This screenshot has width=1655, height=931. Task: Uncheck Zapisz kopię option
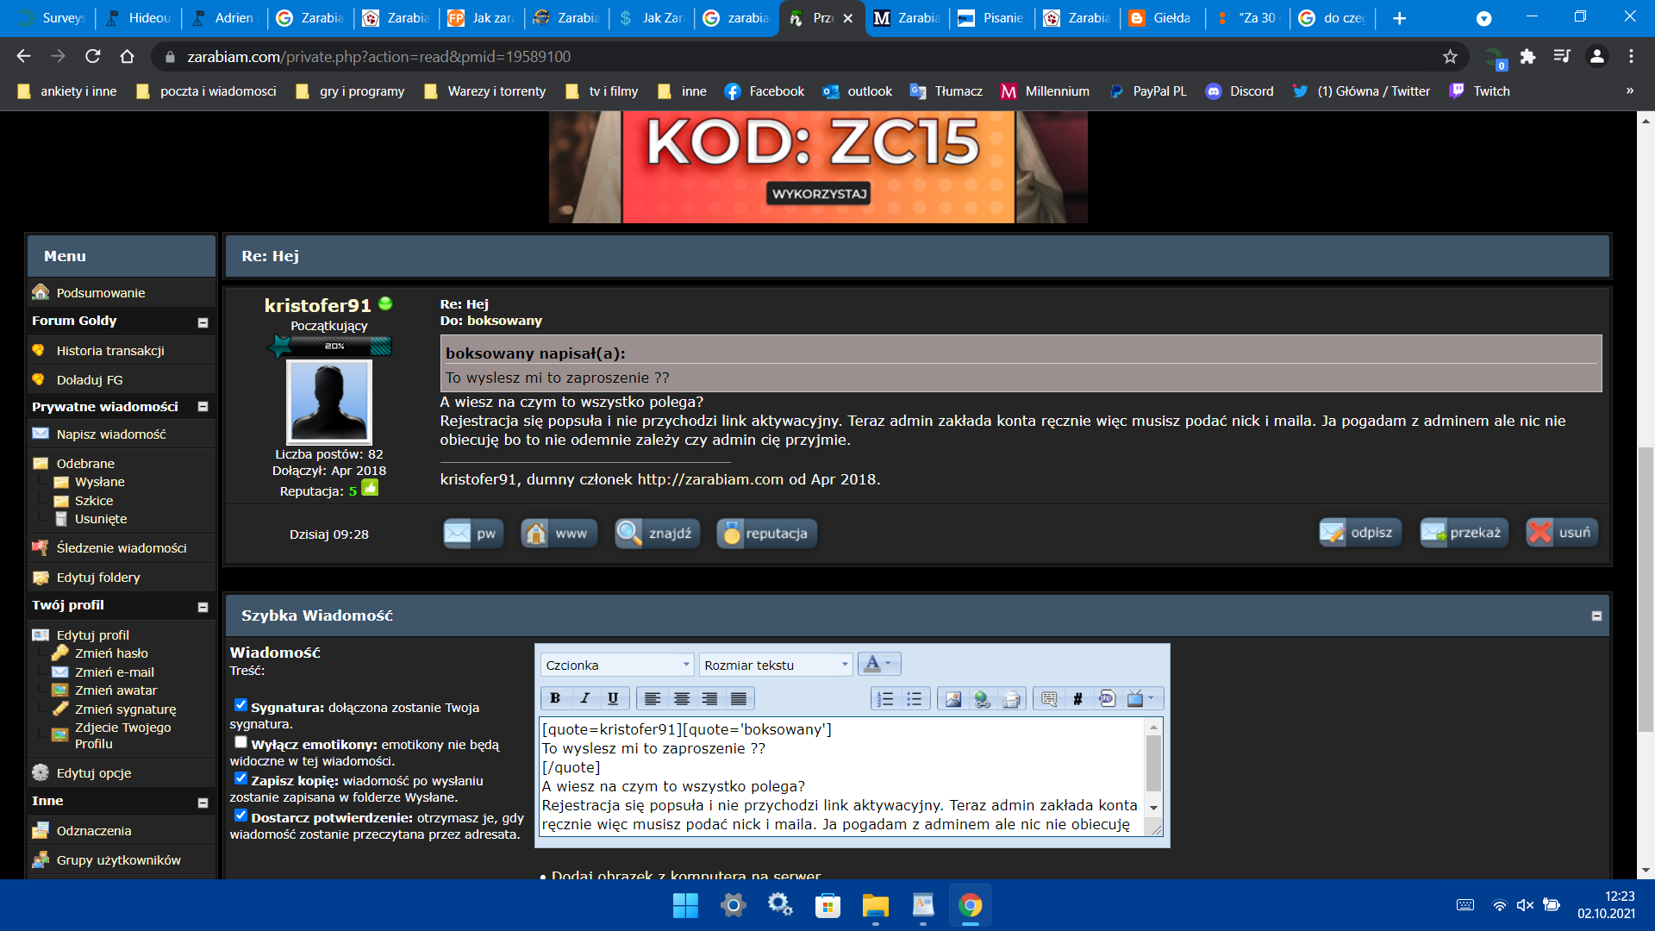[x=240, y=778]
